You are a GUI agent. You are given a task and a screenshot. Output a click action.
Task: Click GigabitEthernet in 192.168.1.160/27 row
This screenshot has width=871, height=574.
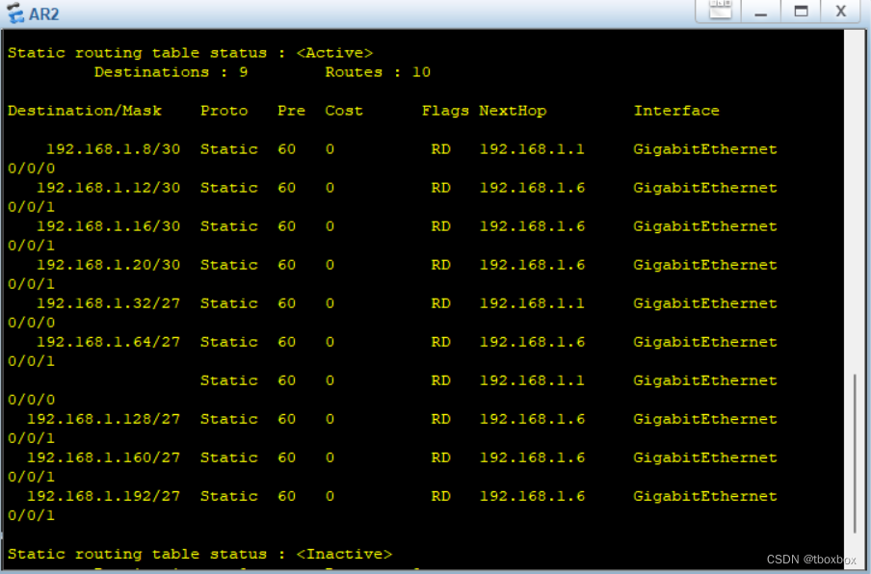pyautogui.click(x=705, y=457)
